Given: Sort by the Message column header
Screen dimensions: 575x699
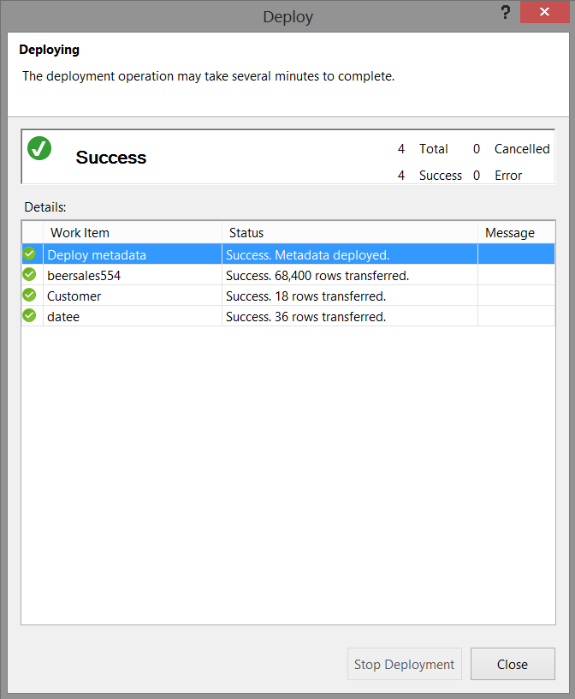Looking at the screenshot, I should (516, 233).
